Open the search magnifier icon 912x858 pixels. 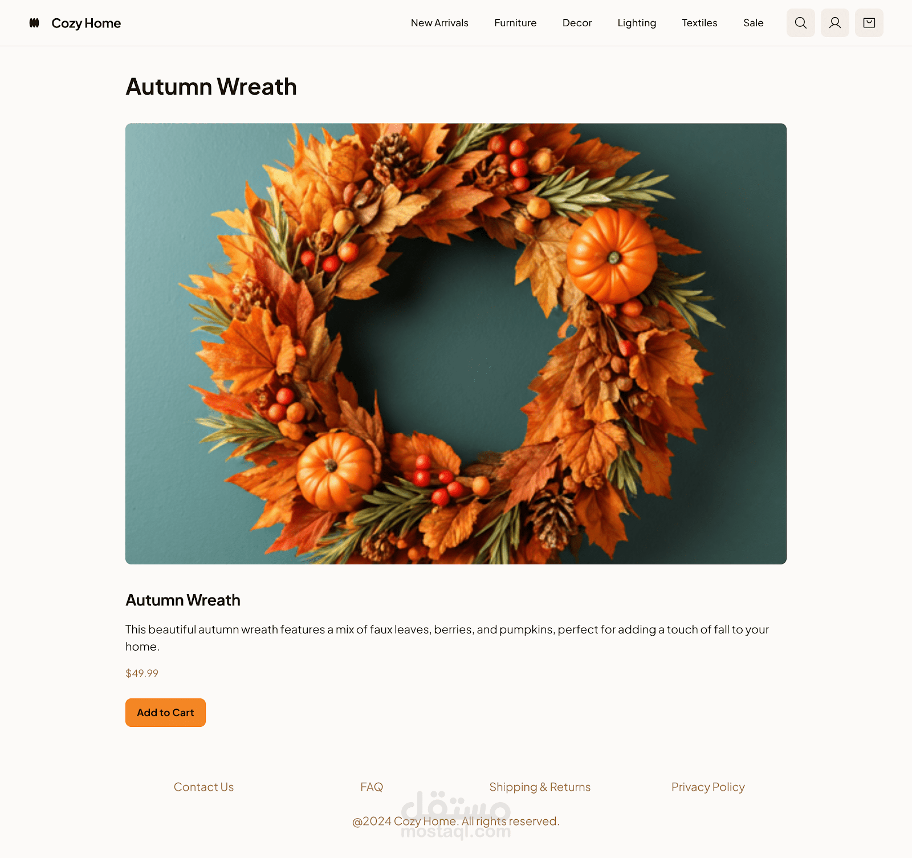click(x=801, y=23)
